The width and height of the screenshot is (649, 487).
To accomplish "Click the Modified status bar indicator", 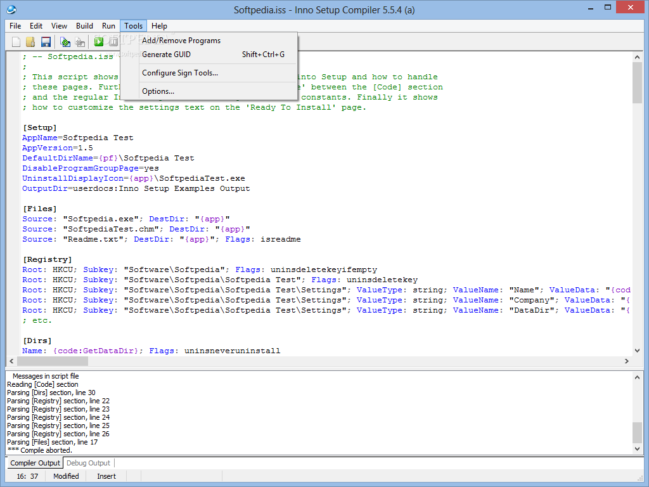I will 66,476.
